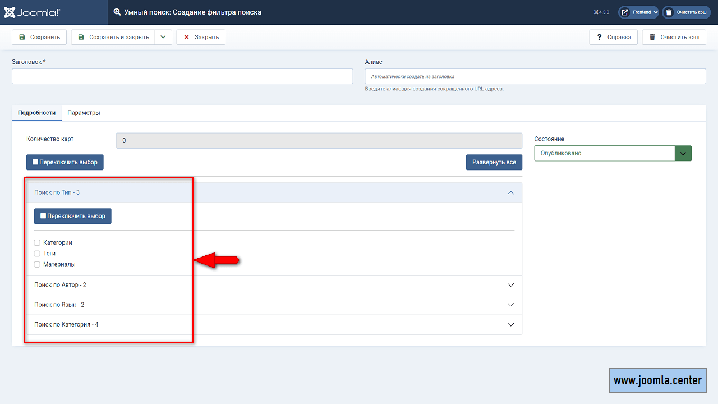Screen dimensions: 718x404
Task: Click the Joomla logo in header
Action: click(x=32, y=12)
